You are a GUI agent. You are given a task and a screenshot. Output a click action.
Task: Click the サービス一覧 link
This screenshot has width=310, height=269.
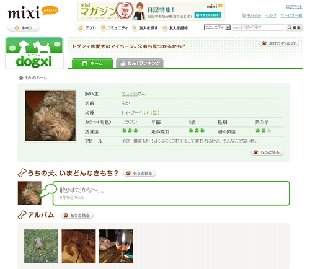[291, 15]
